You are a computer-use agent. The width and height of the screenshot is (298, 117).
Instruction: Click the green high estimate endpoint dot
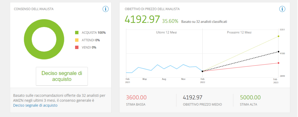(279, 36)
